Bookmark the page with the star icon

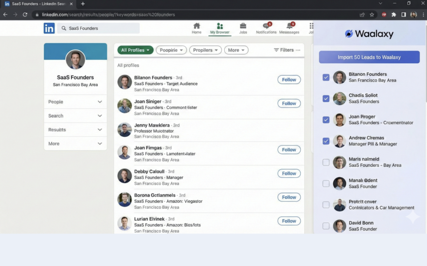[x=372, y=15]
